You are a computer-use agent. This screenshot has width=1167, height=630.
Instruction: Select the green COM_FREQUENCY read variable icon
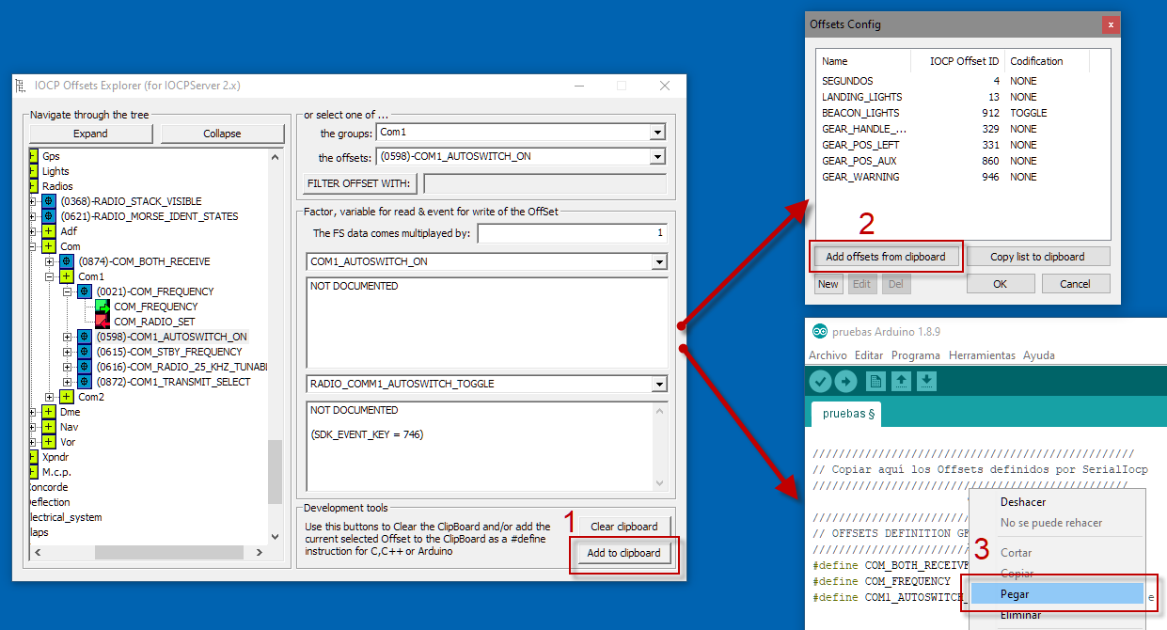[103, 307]
